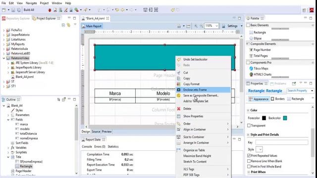The height and width of the screenshot is (178, 317).
Task: Click the Key input field
Action: (282, 142)
